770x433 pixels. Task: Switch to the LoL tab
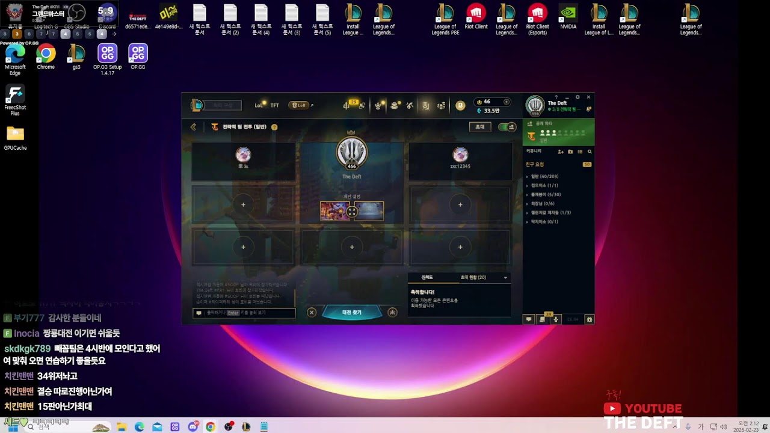coord(259,105)
